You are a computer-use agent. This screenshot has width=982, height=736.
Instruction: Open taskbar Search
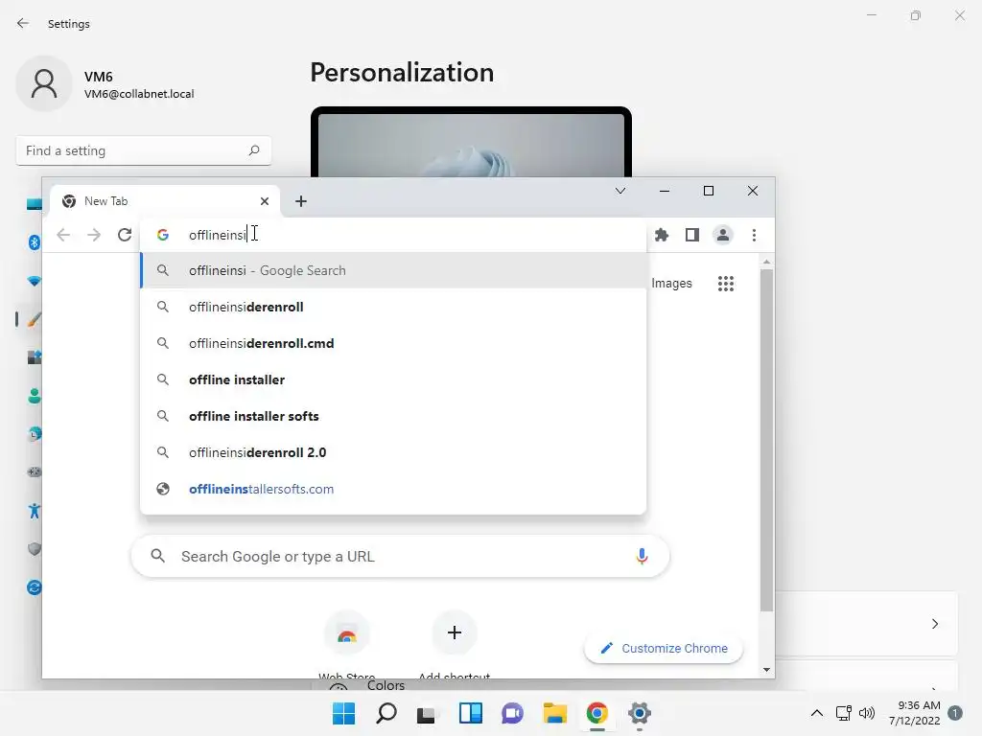coord(386,713)
